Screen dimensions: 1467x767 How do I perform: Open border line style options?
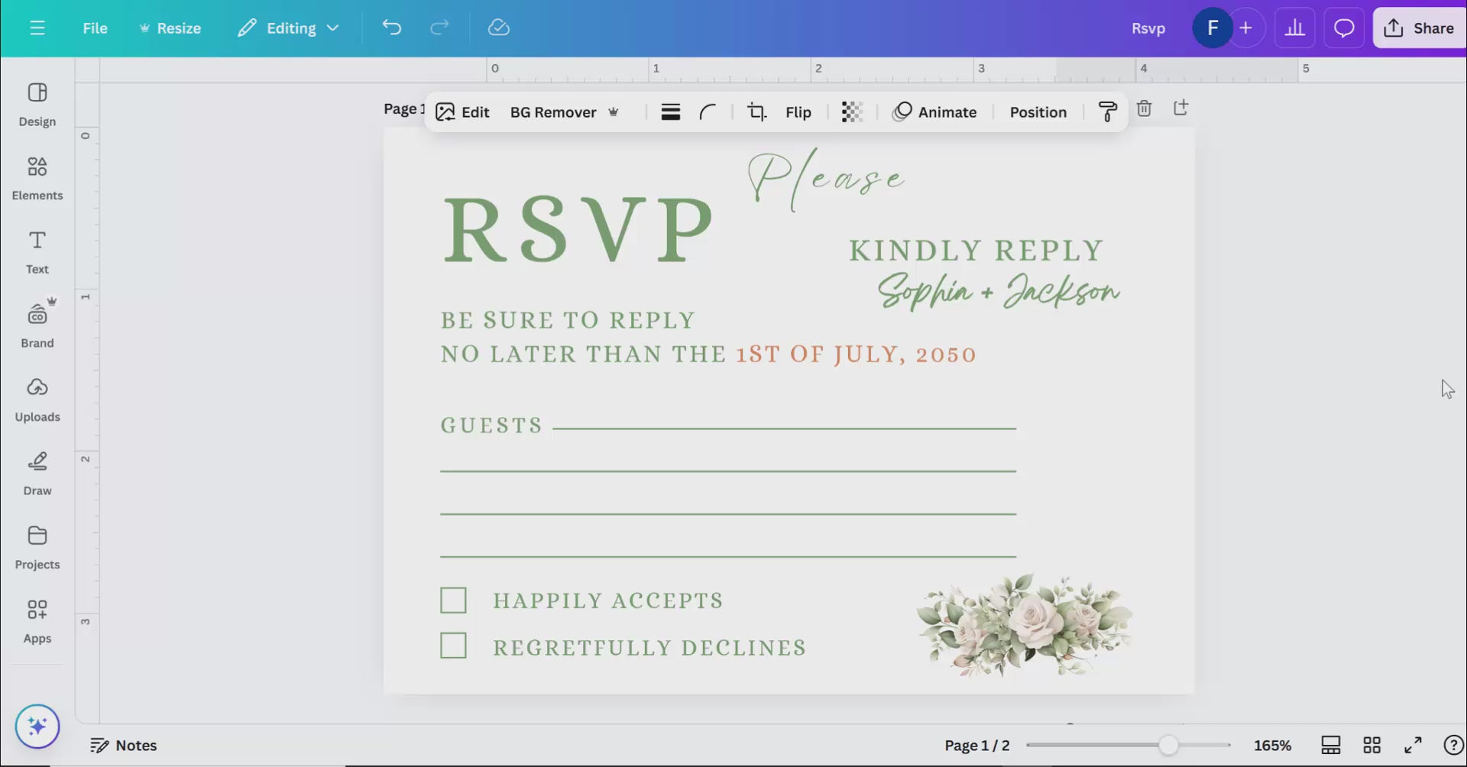(x=670, y=112)
